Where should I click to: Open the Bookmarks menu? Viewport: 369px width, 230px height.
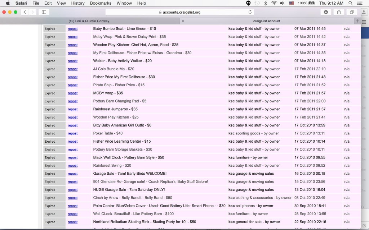pos(101,3)
